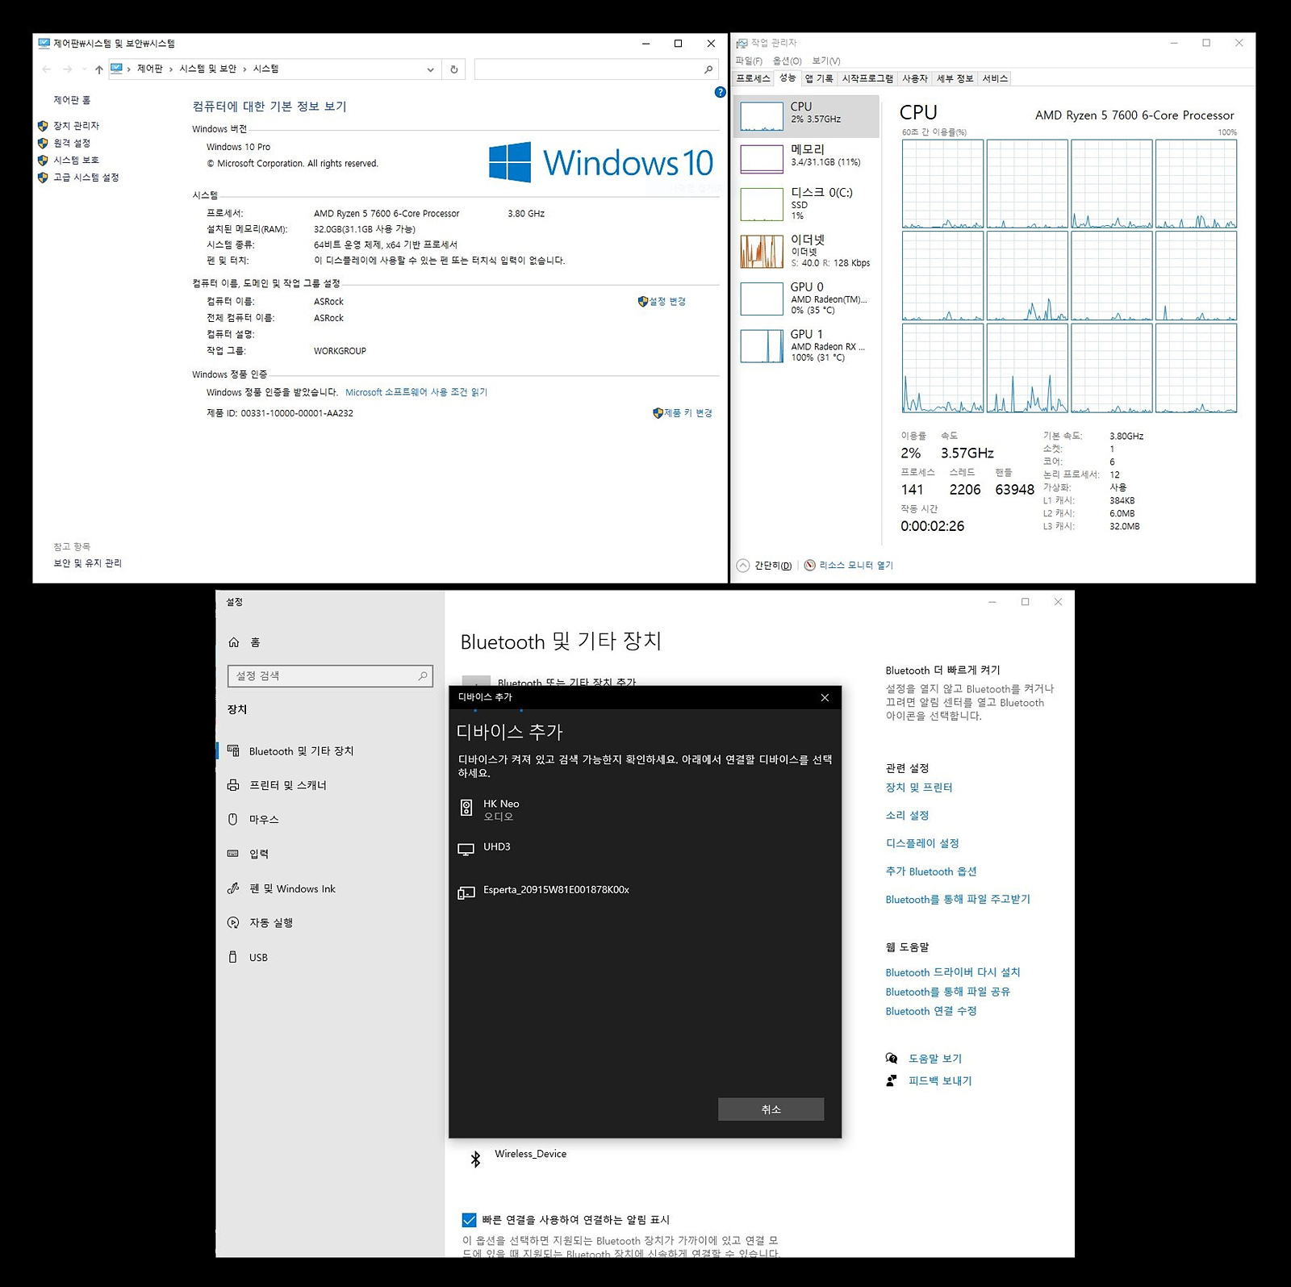Click the up-folder arrow in Control Panel

coord(98,69)
